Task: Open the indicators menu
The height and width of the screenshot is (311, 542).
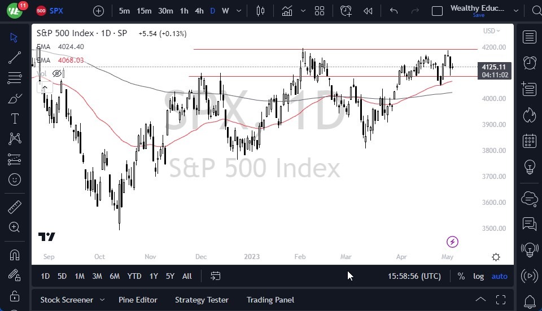Action: point(287,11)
